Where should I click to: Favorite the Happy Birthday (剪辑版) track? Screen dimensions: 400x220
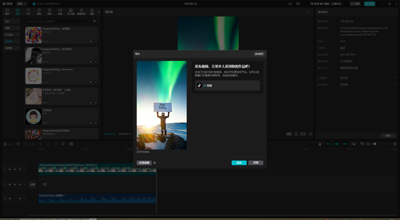coord(91,41)
